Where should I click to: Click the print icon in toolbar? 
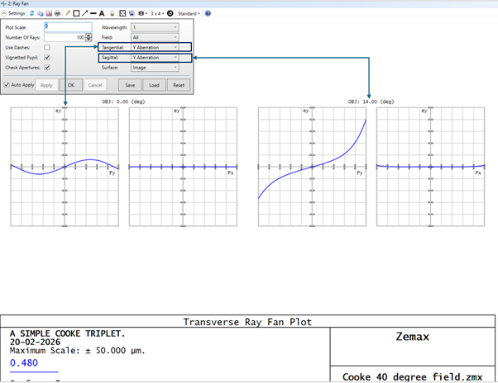point(58,14)
